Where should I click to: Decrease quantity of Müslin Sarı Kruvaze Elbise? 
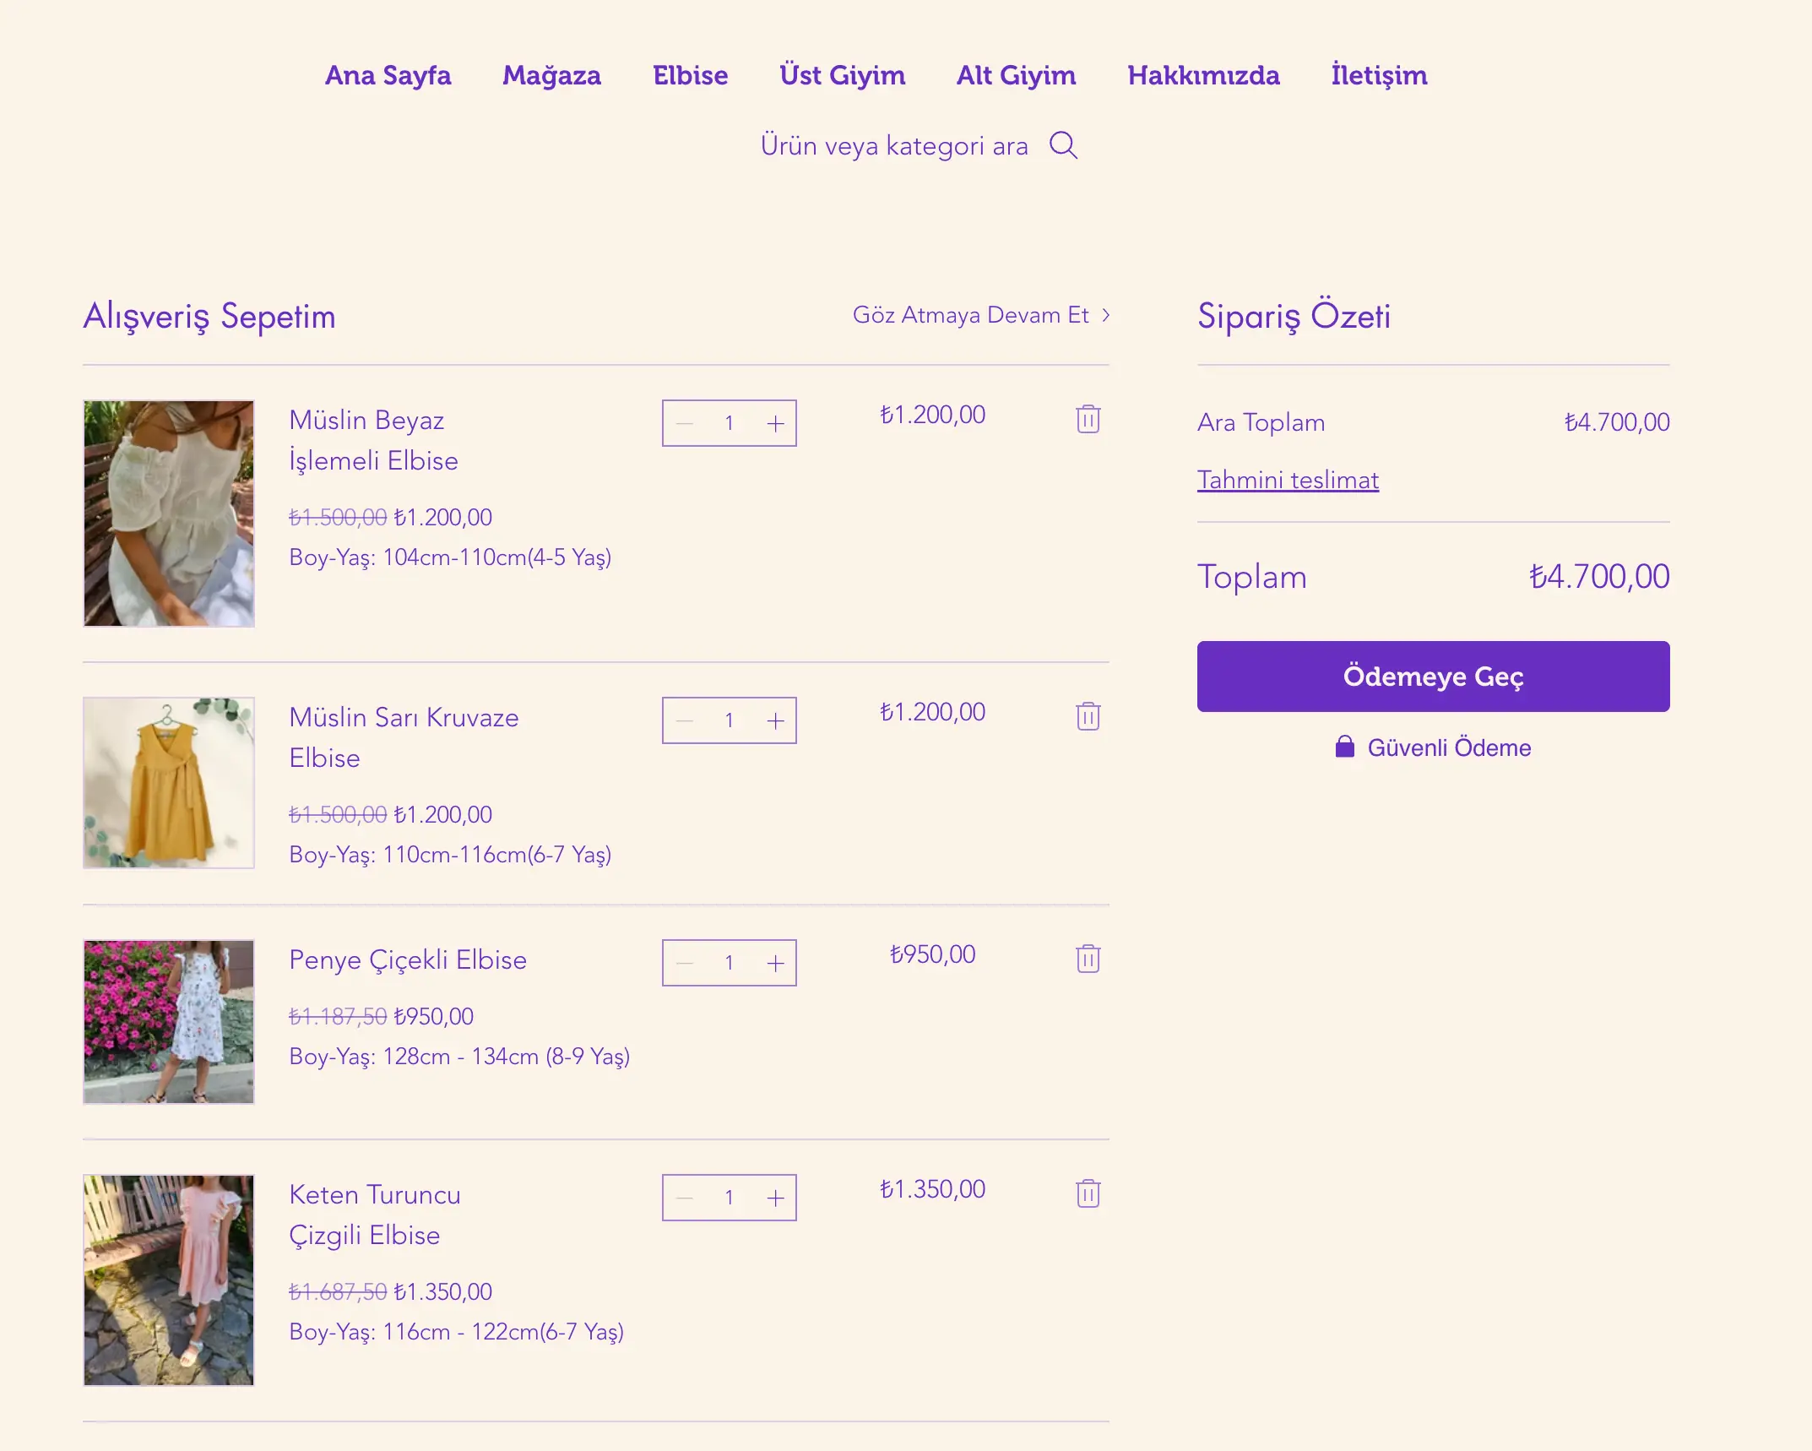coord(685,720)
